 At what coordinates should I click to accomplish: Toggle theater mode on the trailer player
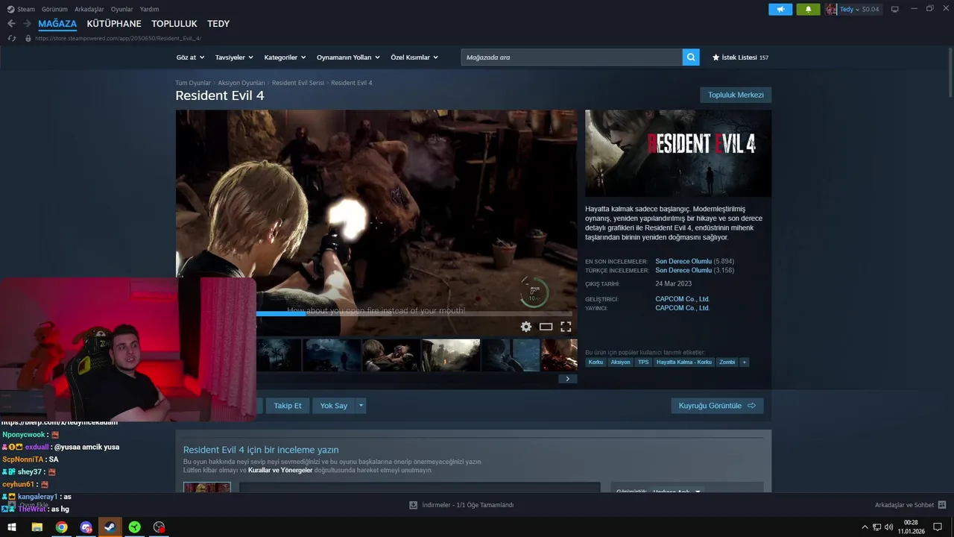tap(546, 327)
